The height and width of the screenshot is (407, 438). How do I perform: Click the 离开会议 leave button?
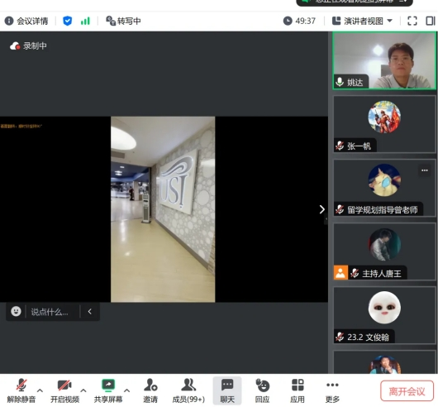click(x=407, y=390)
